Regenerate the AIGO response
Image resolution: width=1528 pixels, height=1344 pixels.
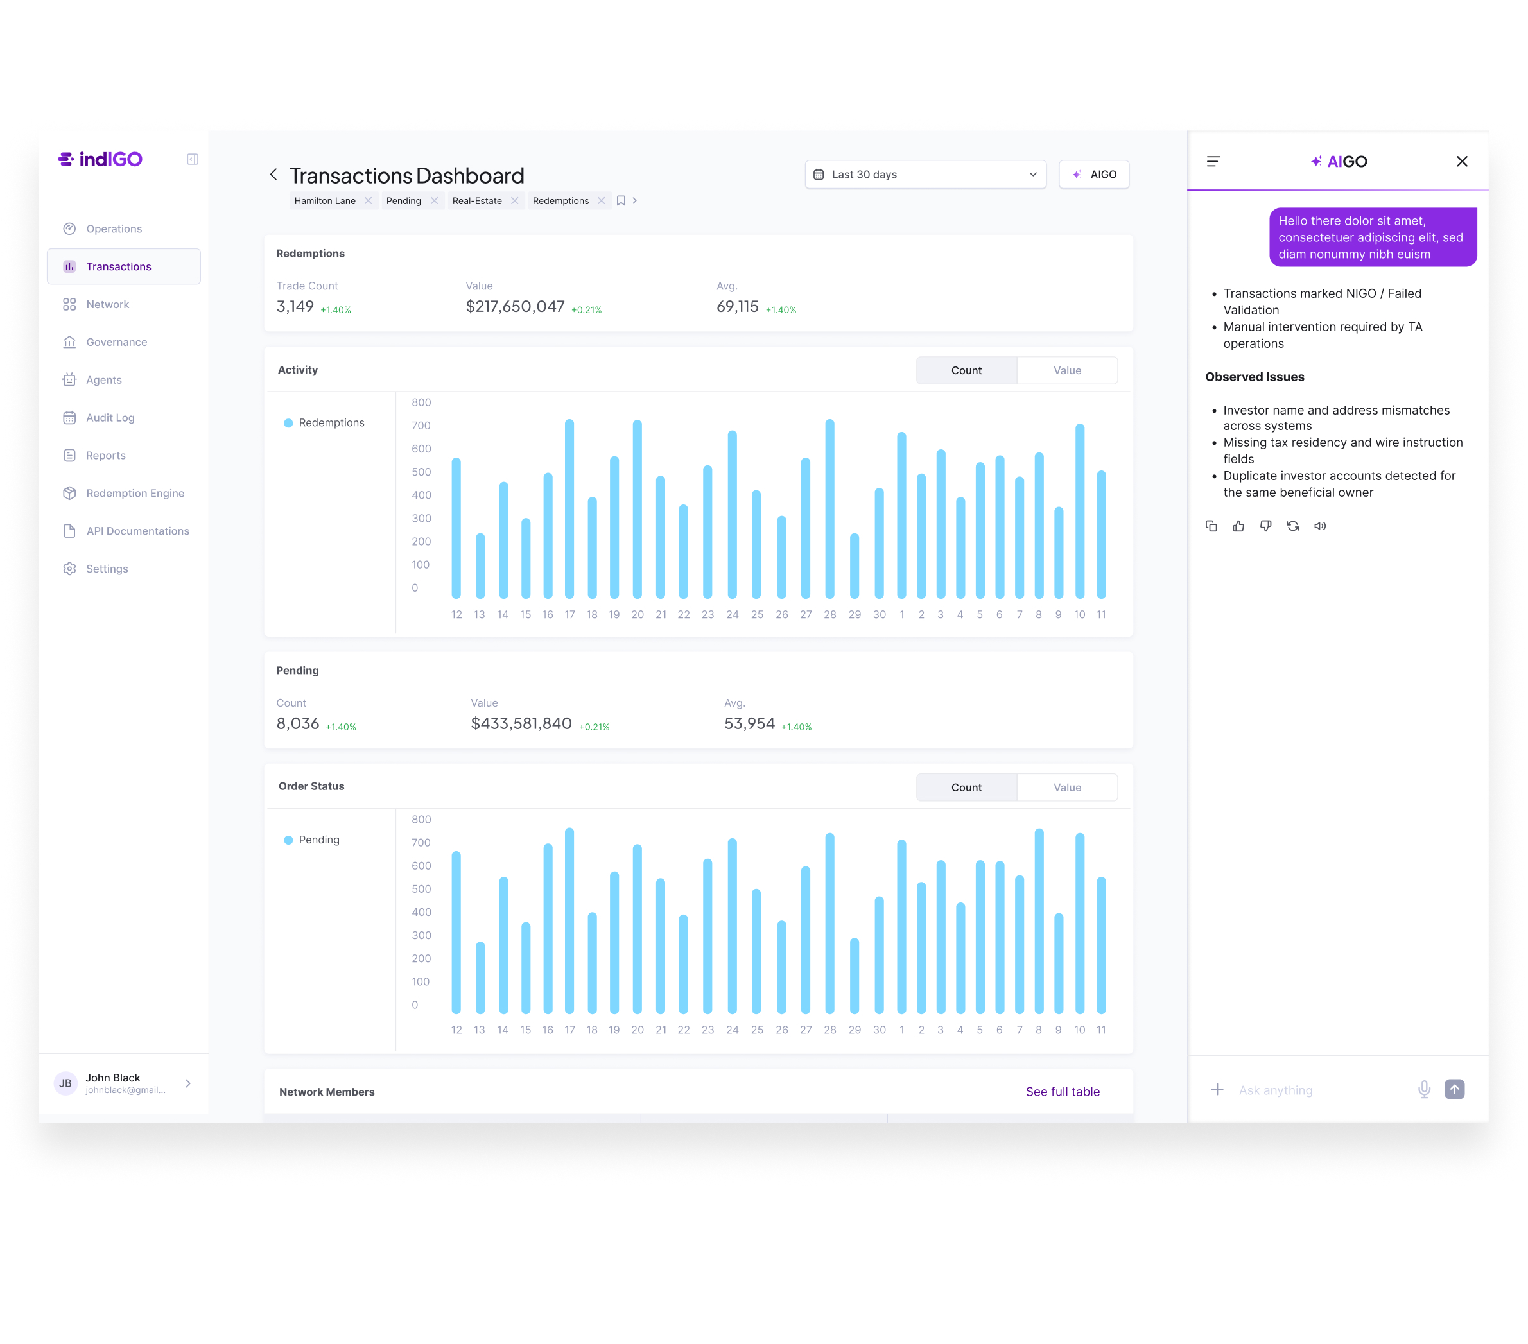[1293, 526]
